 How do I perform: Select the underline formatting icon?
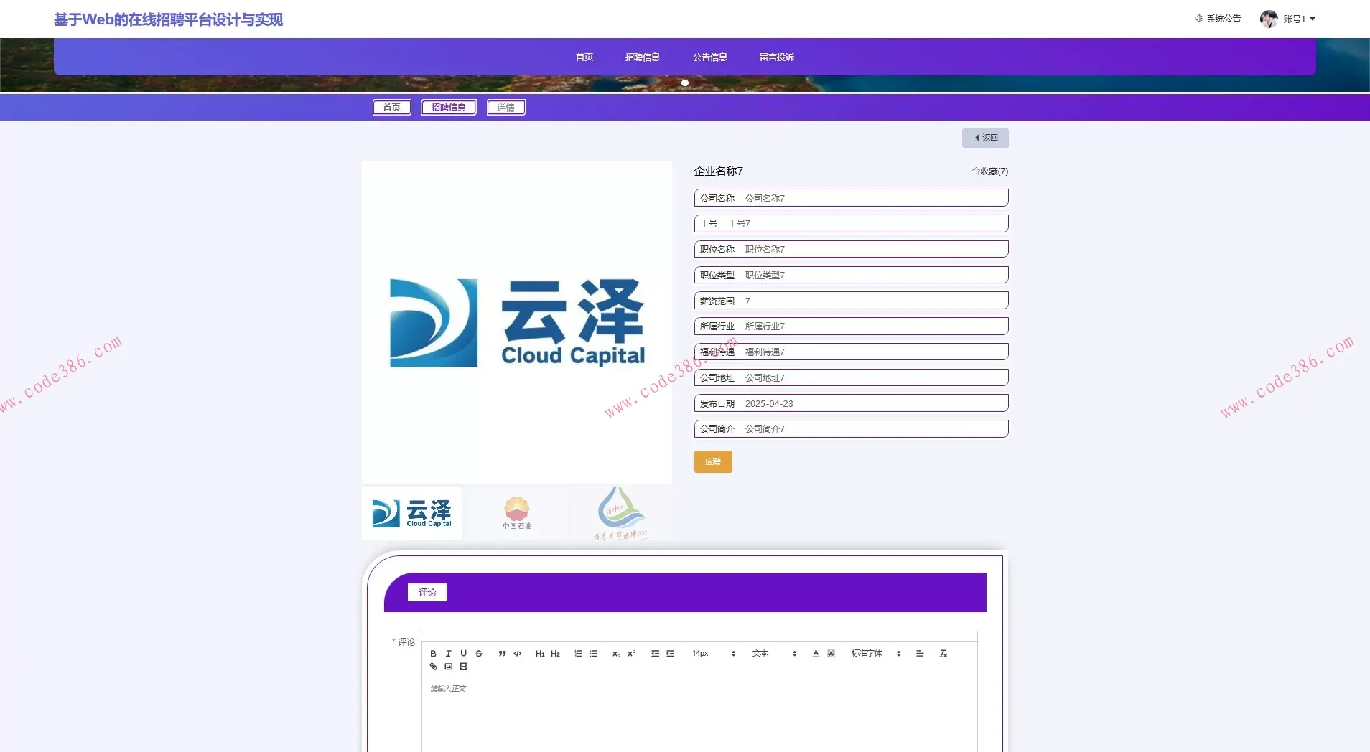point(464,654)
